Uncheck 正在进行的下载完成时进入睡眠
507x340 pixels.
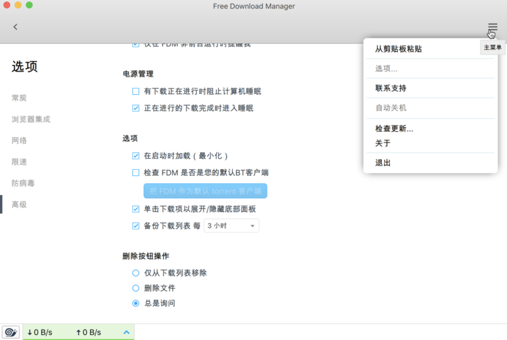point(136,108)
